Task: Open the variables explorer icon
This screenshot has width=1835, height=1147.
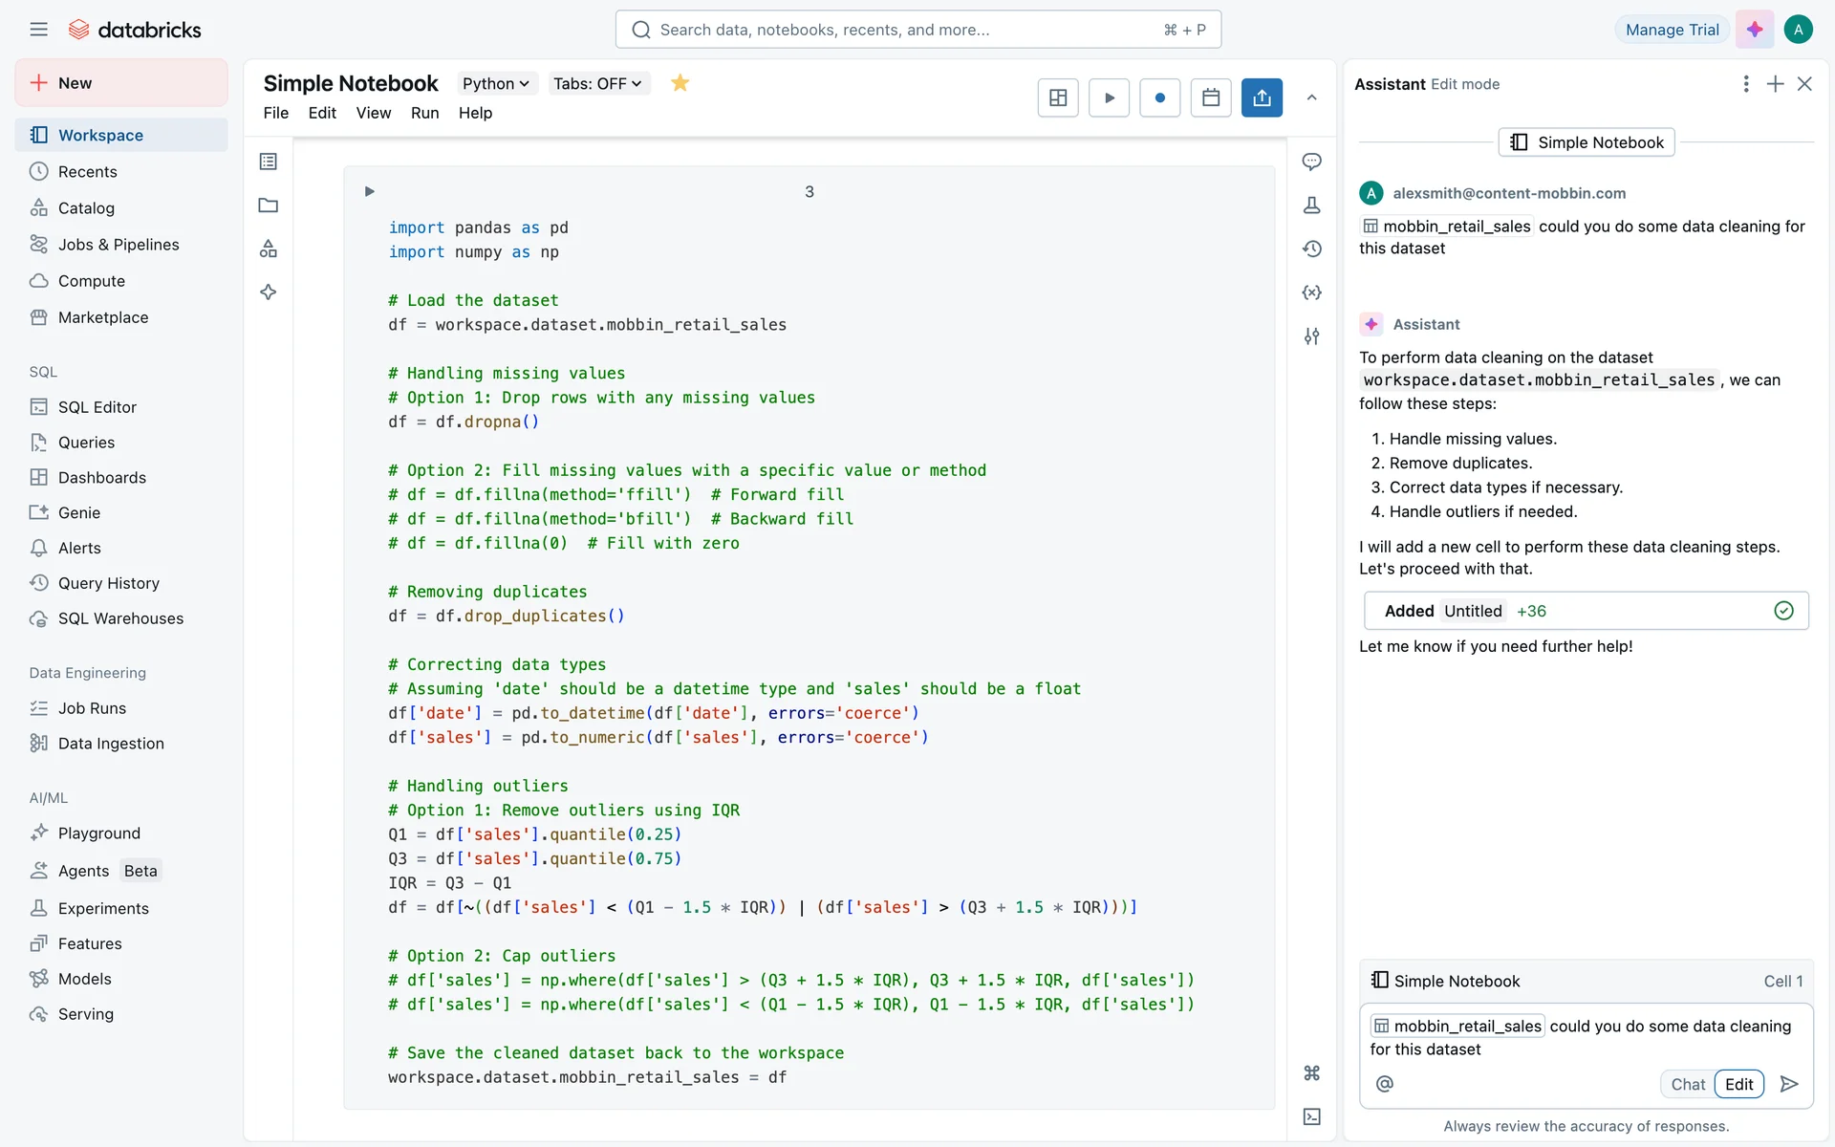Action: point(1311,292)
